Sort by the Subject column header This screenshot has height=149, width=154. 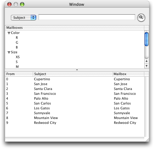tap(73, 74)
